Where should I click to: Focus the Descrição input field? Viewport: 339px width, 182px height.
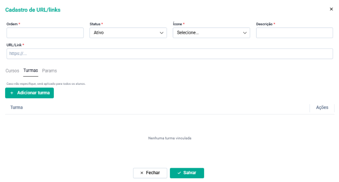tap(294, 33)
